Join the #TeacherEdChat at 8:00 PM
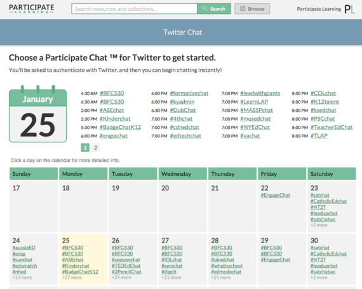This screenshot has height=289, width=362. [x=332, y=127]
